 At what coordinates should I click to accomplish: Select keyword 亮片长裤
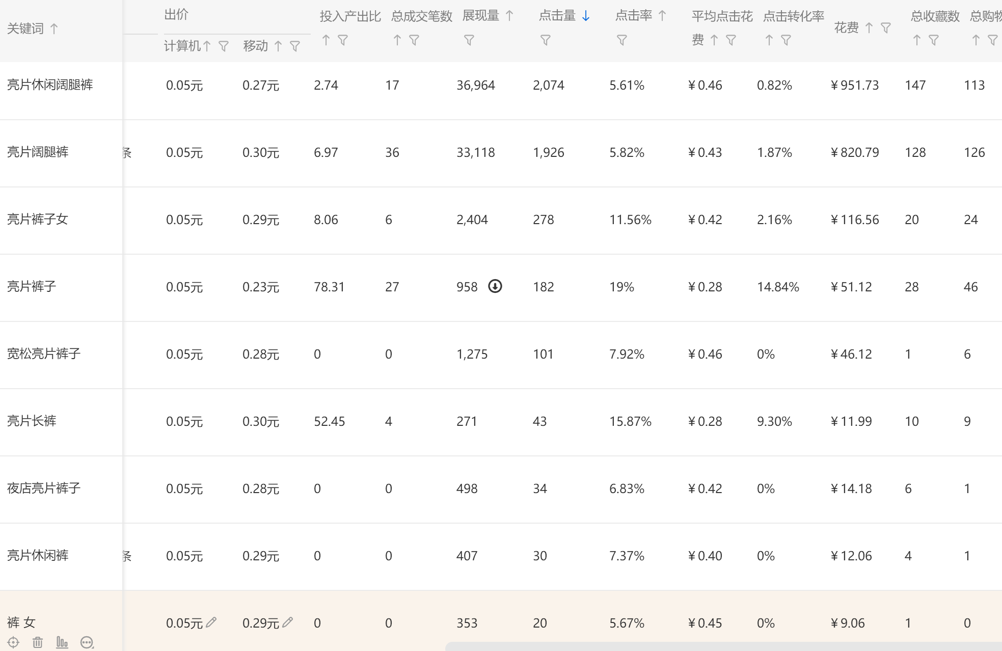(32, 421)
